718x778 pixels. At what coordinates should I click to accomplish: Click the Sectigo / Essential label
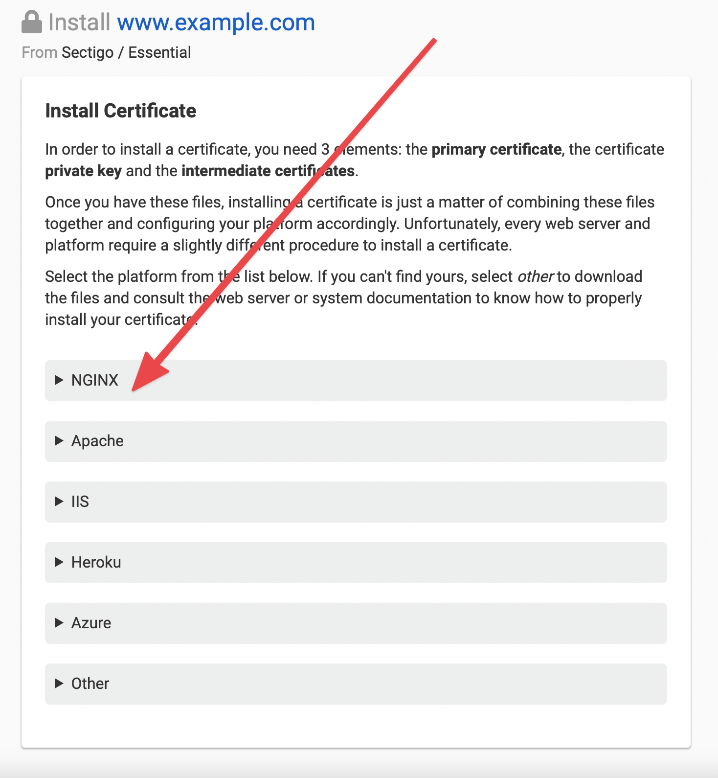click(126, 52)
